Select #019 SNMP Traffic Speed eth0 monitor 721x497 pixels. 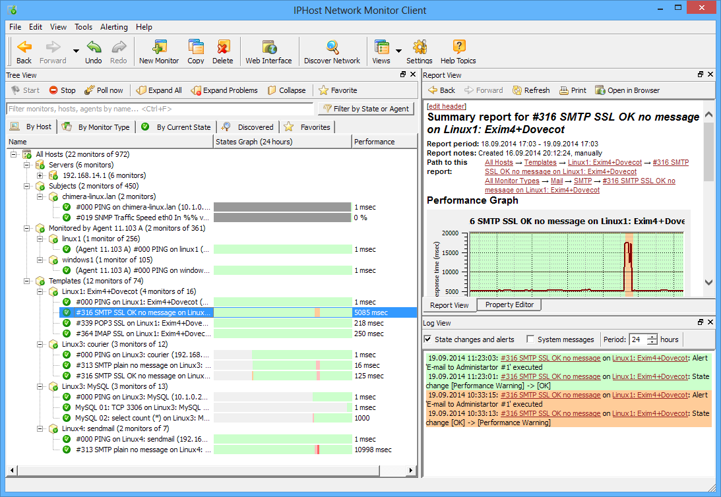(142, 218)
